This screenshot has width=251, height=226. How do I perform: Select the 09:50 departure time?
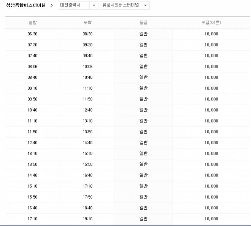[32, 99]
